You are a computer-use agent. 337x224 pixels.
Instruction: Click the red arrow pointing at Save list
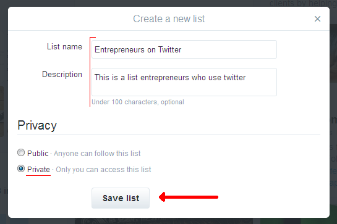[189, 197]
